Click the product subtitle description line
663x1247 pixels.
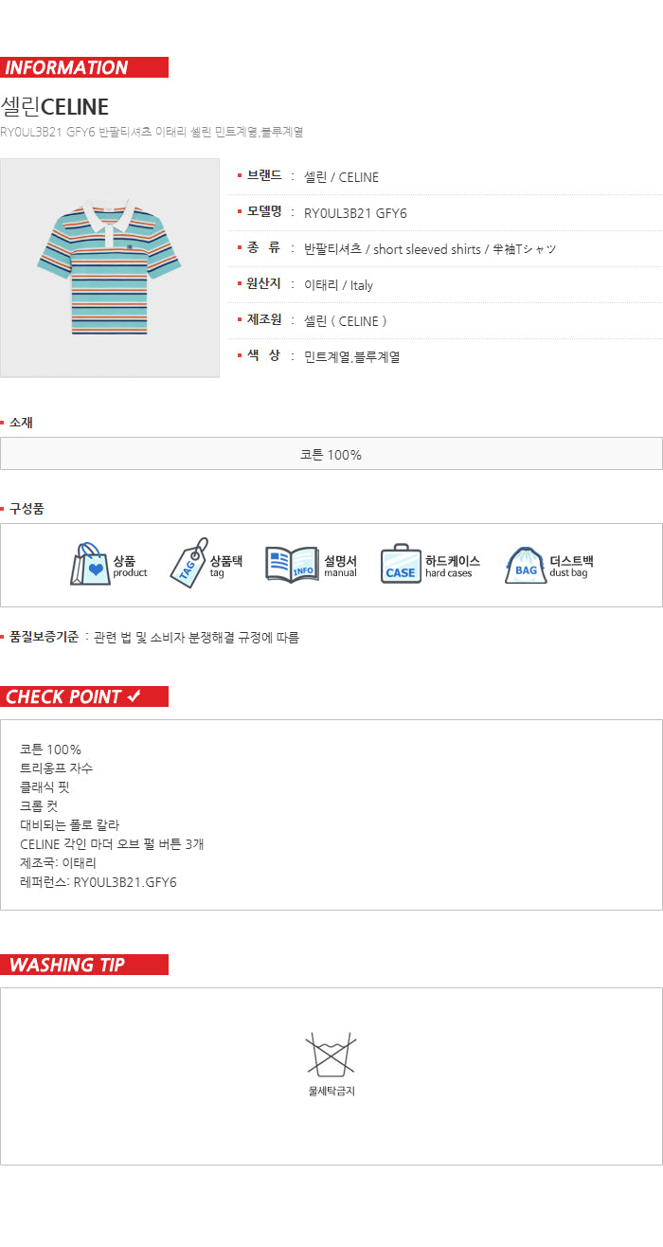click(x=152, y=132)
